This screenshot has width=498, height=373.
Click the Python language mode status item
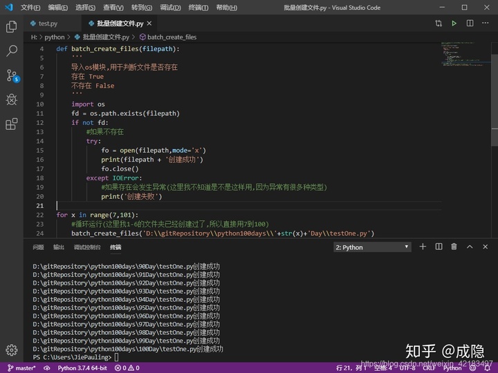pos(452,368)
